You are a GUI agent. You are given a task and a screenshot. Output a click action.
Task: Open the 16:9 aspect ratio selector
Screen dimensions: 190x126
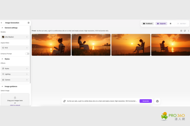pos(15,48)
